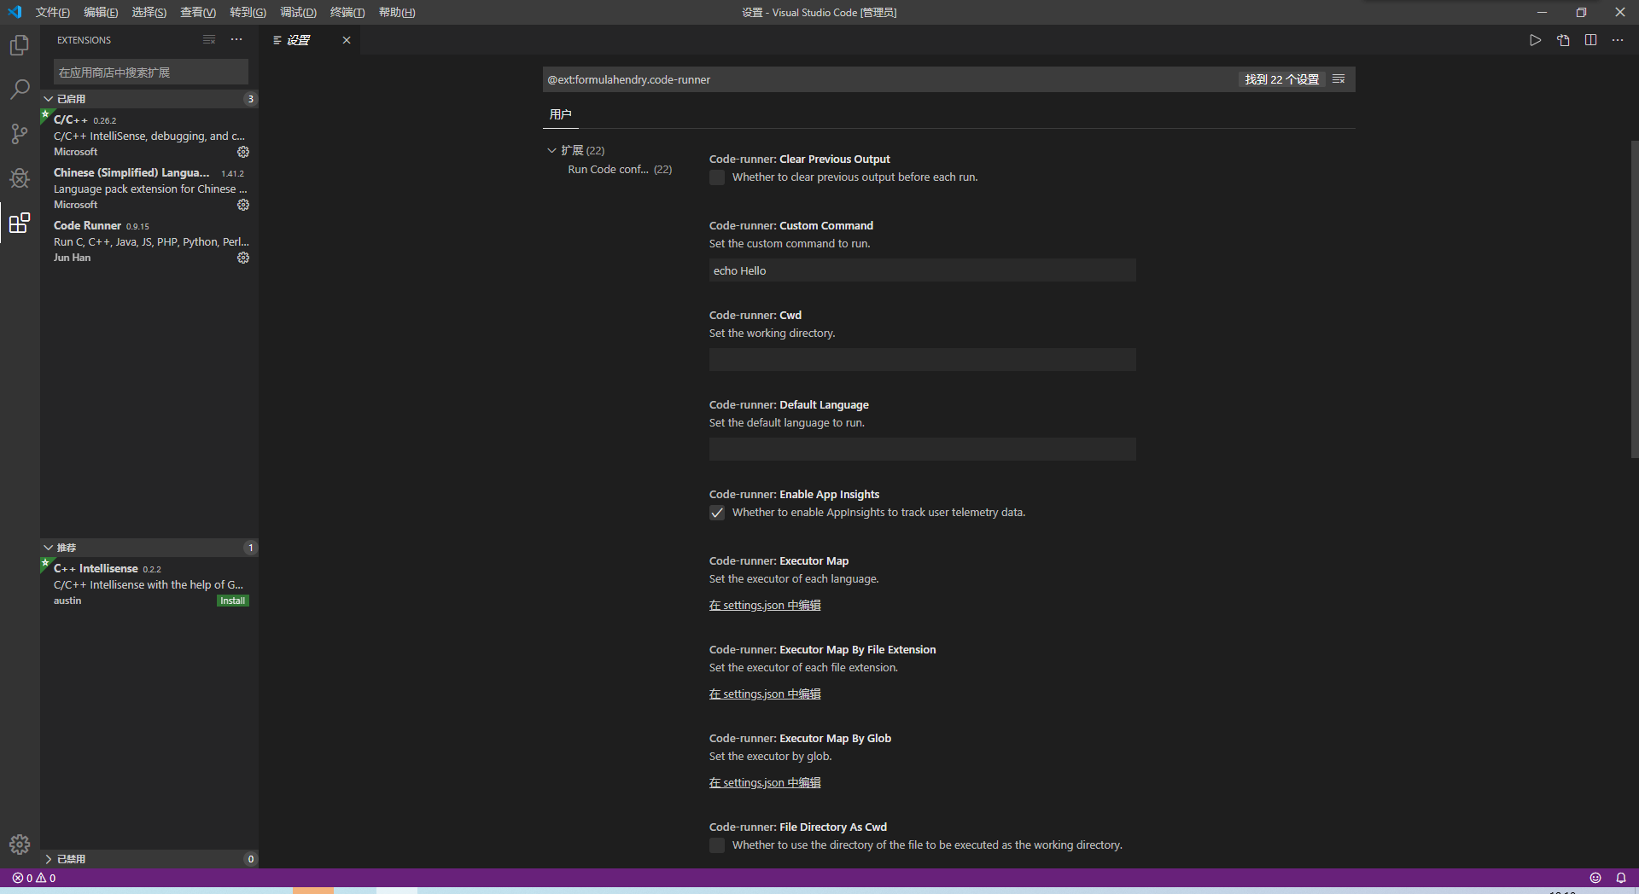
Task: Click the Custom Command input field
Action: 923,270
